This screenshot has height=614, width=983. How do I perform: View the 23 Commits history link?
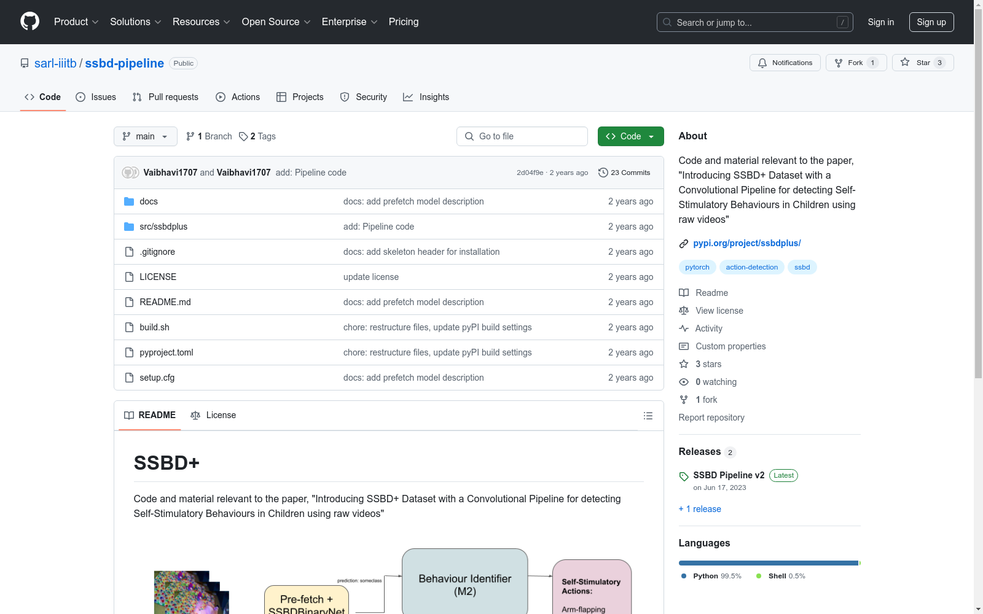(x=624, y=173)
